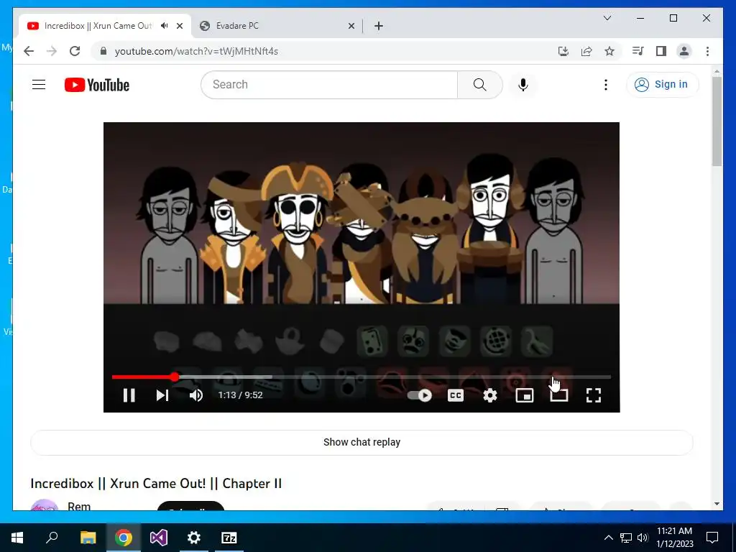Screen dimensions: 736x552
Task: Open 7-Zip from the taskbar
Action: click(x=229, y=538)
